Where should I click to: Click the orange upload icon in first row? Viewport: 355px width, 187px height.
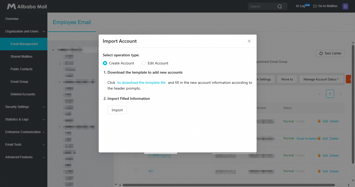tap(319, 121)
